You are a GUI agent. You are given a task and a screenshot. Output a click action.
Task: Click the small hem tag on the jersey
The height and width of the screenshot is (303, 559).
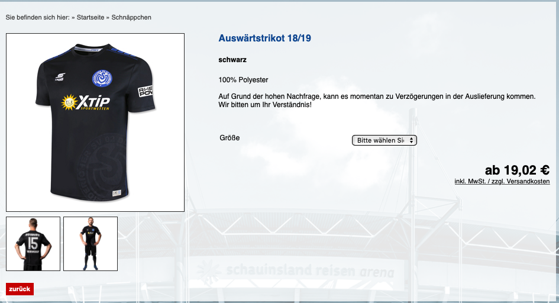coord(117,193)
